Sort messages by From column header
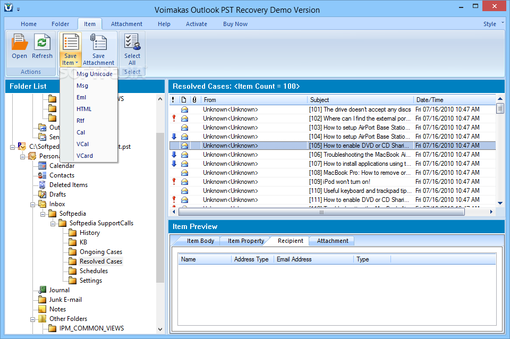Image resolution: width=510 pixels, height=339 pixels. tap(254, 100)
